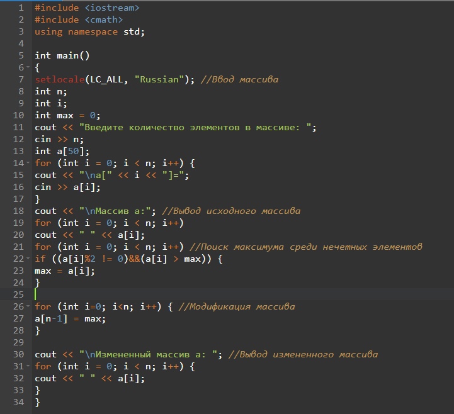Click the 'a[i]%2 != 0' condition
This screenshot has width=454, height=414.
tap(93, 259)
